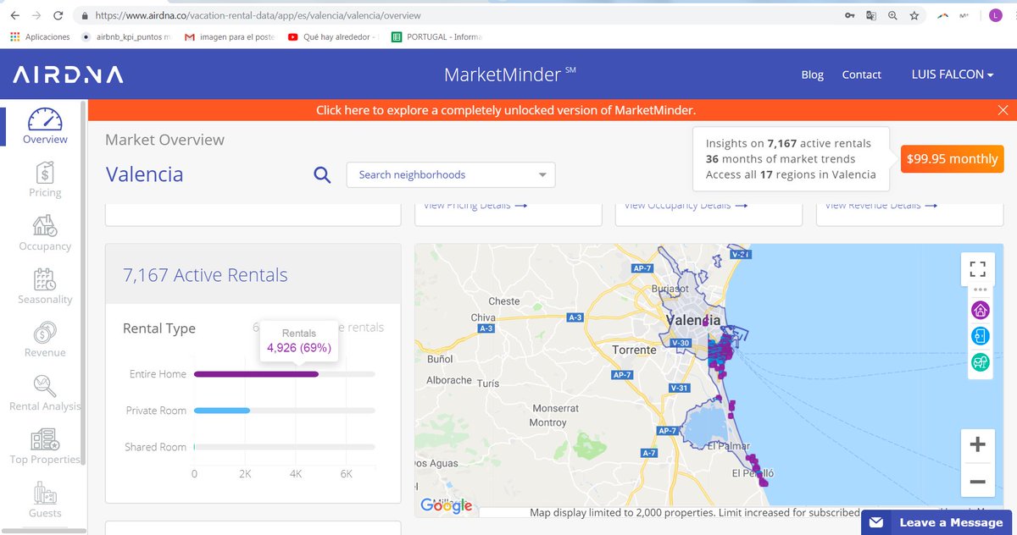
Task: Expand the map to fullscreen
Action: coord(977,269)
